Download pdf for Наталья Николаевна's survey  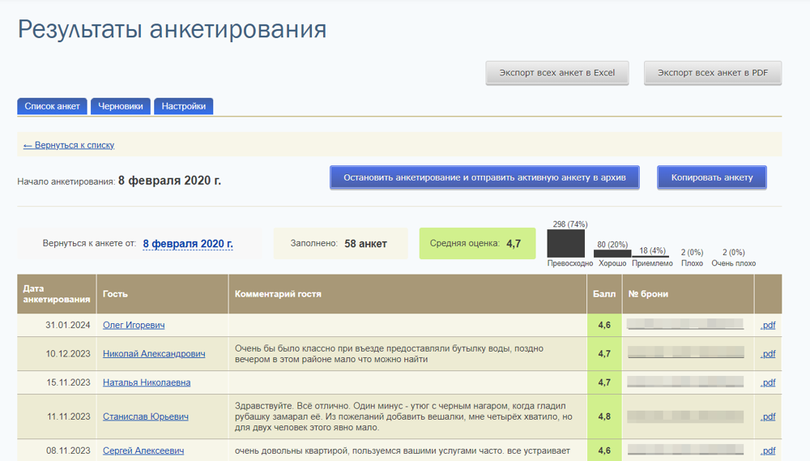coord(768,382)
